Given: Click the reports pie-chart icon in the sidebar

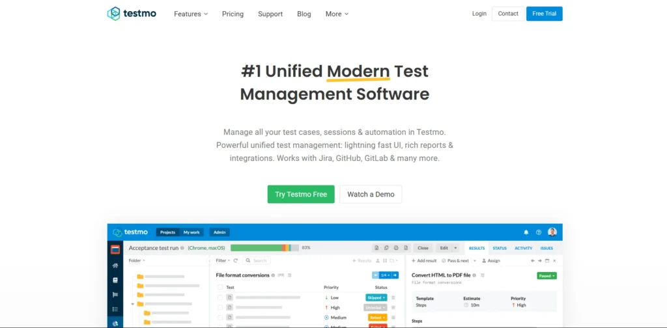Looking at the screenshot, I should click(x=115, y=323).
